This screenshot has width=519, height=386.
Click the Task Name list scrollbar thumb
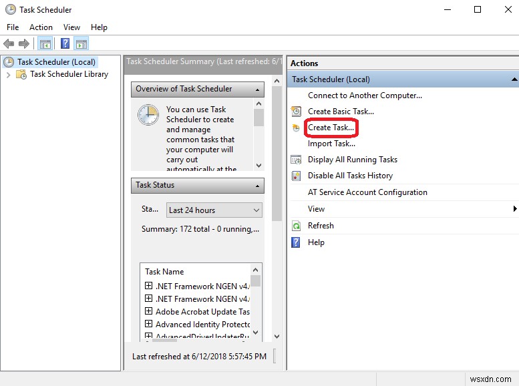tap(255, 280)
